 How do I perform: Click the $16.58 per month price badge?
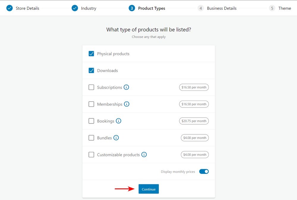coord(194,87)
